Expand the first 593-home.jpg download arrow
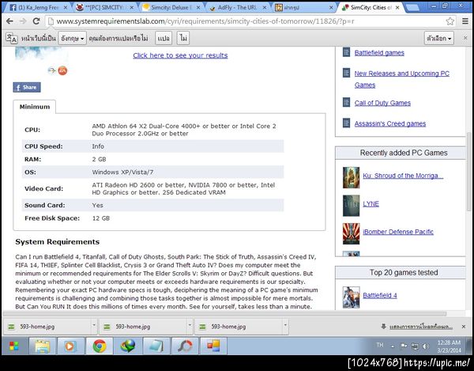 (x=94, y=326)
